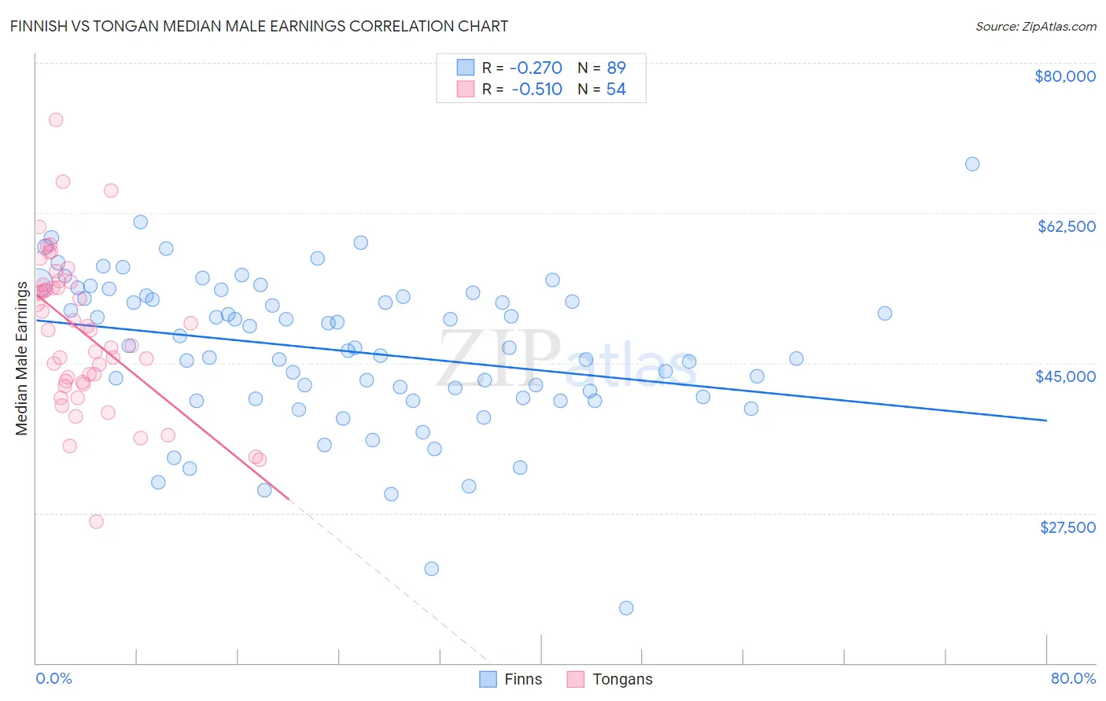Viewport: 1106px width, 701px height.
Task: Click the lowest blue Finn data point
Action: click(x=626, y=607)
